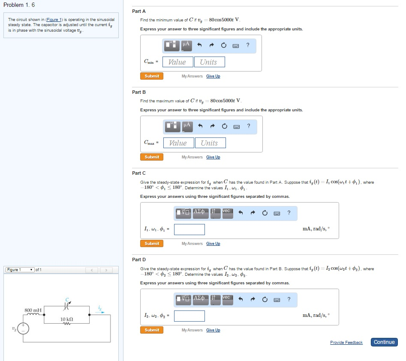Click the next-figure arrow button

pos(107,270)
